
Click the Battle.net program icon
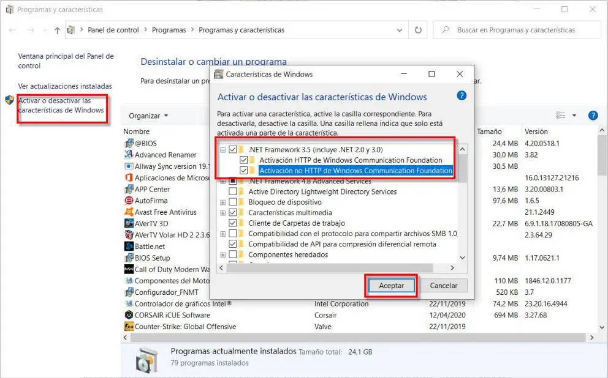(129, 246)
